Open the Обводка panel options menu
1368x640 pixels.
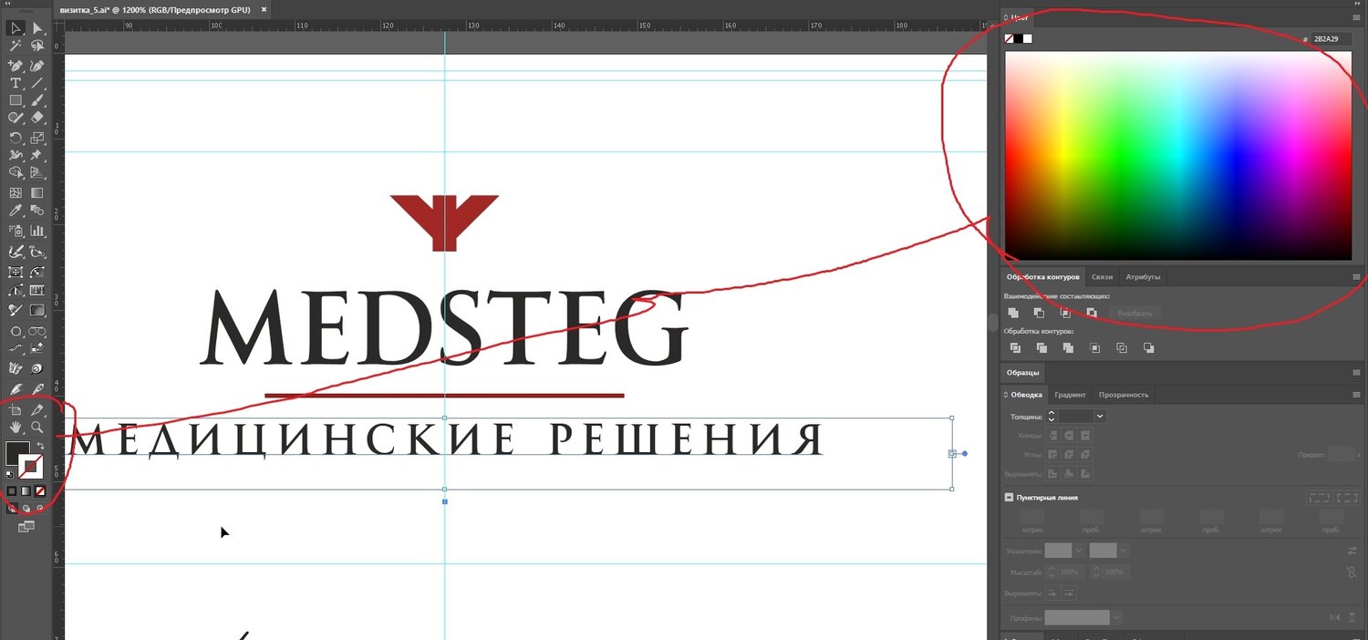[1356, 394]
